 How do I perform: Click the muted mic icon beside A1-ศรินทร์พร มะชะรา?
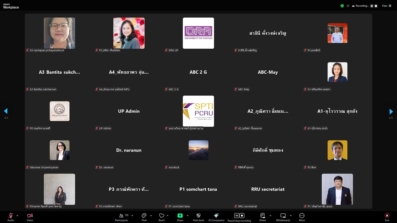[x=305, y=89]
